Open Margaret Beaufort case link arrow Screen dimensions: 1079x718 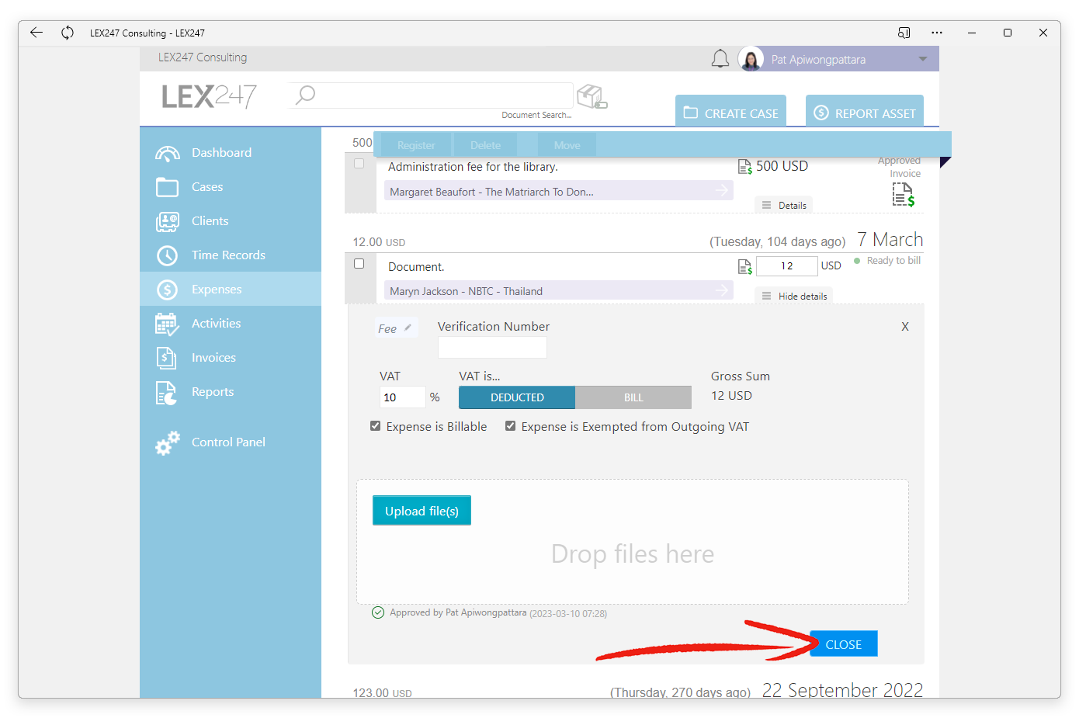722,190
